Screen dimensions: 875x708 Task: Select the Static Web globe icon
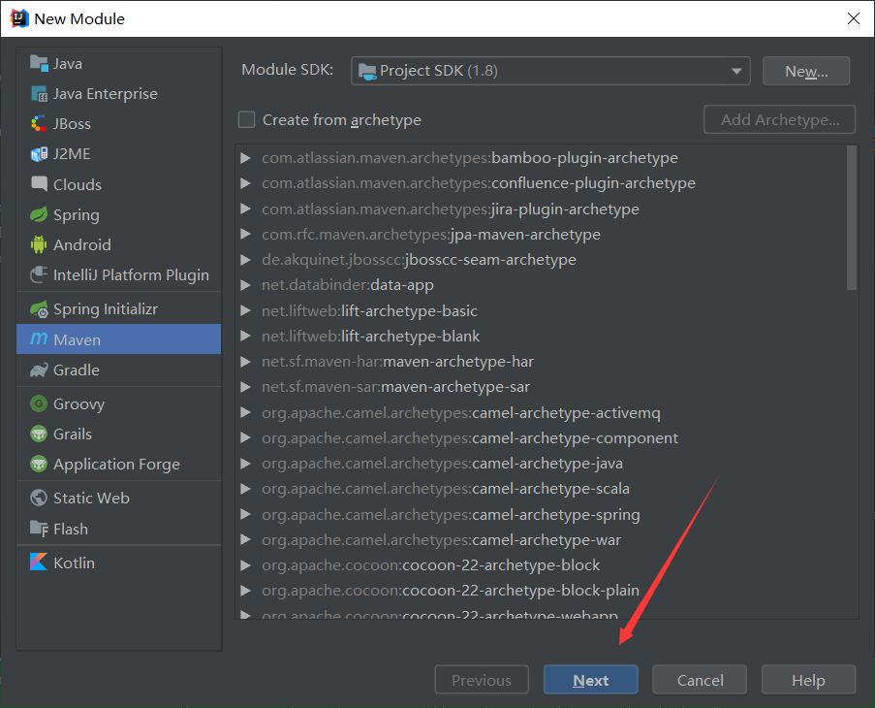39,498
